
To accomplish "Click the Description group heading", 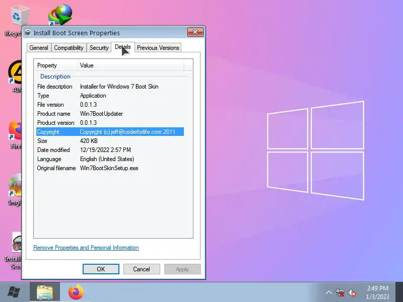I will tap(55, 77).
